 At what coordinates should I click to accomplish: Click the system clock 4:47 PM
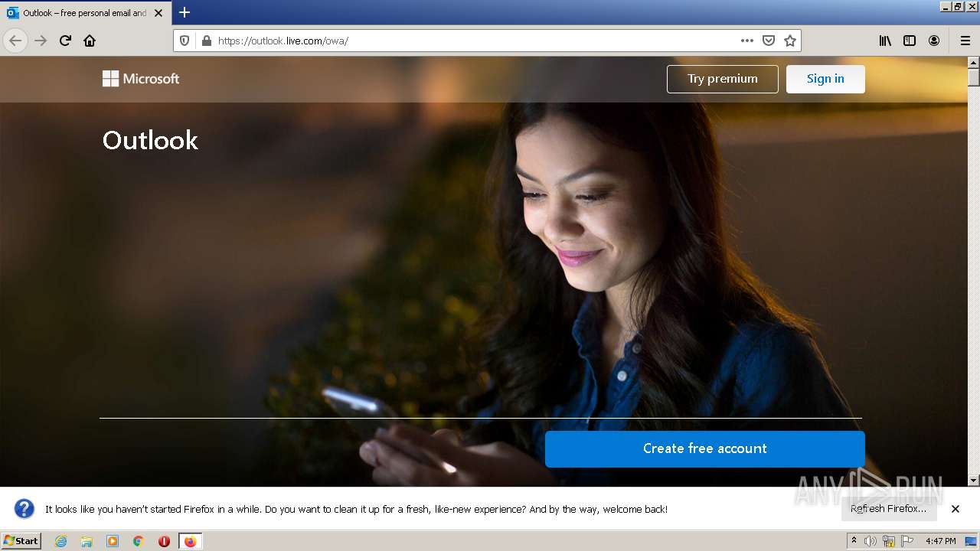point(941,541)
